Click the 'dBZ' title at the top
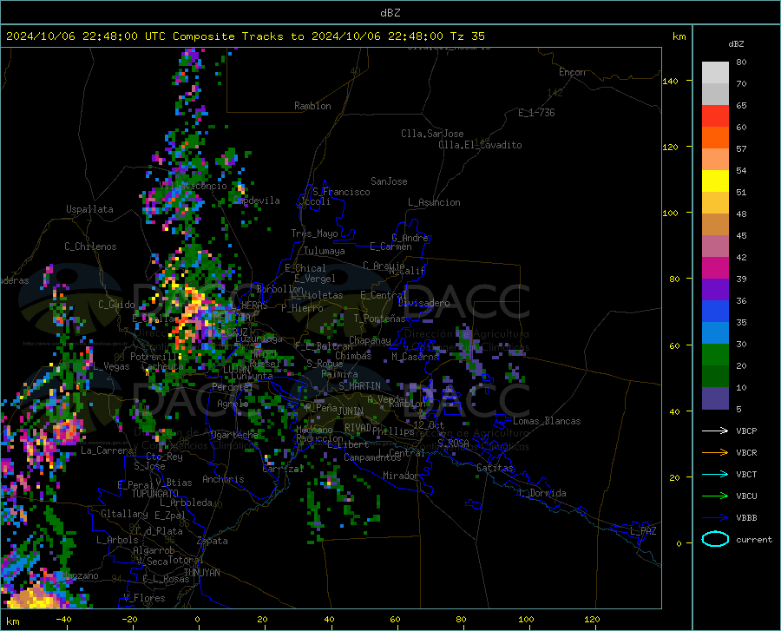The height and width of the screenshot is (631, 781). pyautogui.click(x=390, y=13)
